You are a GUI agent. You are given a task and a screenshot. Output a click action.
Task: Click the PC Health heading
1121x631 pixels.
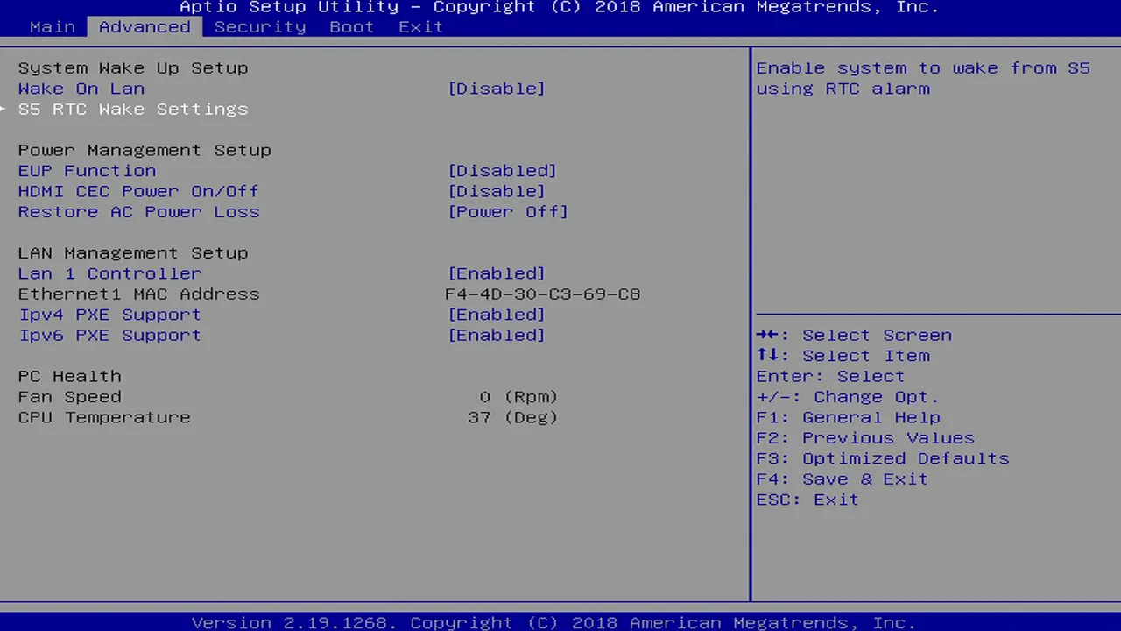[x=70, y=376]
